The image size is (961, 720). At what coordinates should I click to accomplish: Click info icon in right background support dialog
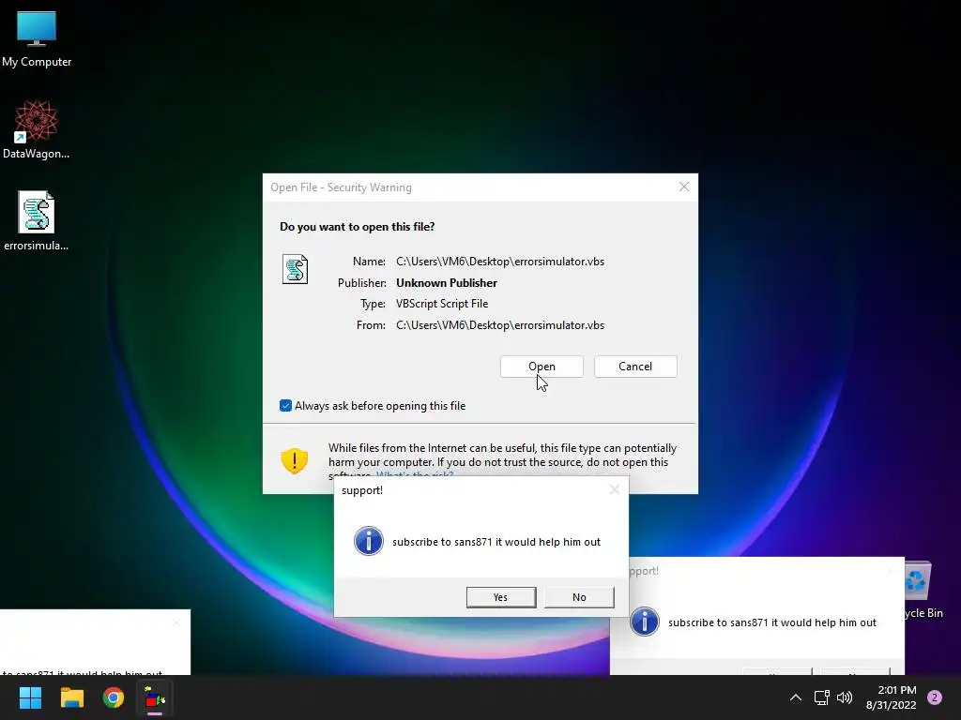tap(644, 622)
